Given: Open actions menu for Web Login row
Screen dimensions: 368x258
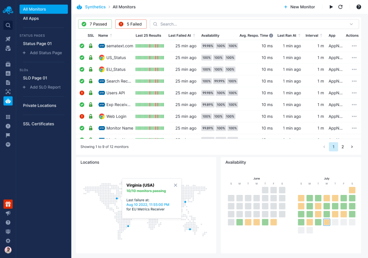Looking at the screenshot, I should pos(354,116).
